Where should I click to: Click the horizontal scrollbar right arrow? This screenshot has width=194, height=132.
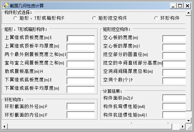pos(183,126)
